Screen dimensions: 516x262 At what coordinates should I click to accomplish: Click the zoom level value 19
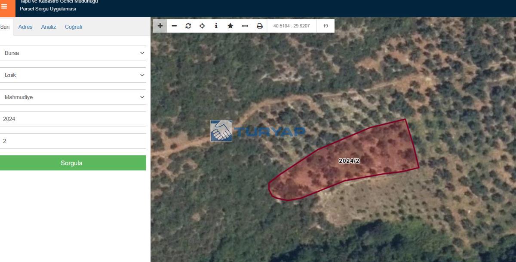[x=326, y=26]
